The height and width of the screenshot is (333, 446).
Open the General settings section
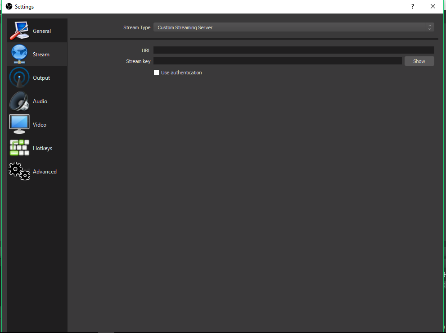[37, 30]
